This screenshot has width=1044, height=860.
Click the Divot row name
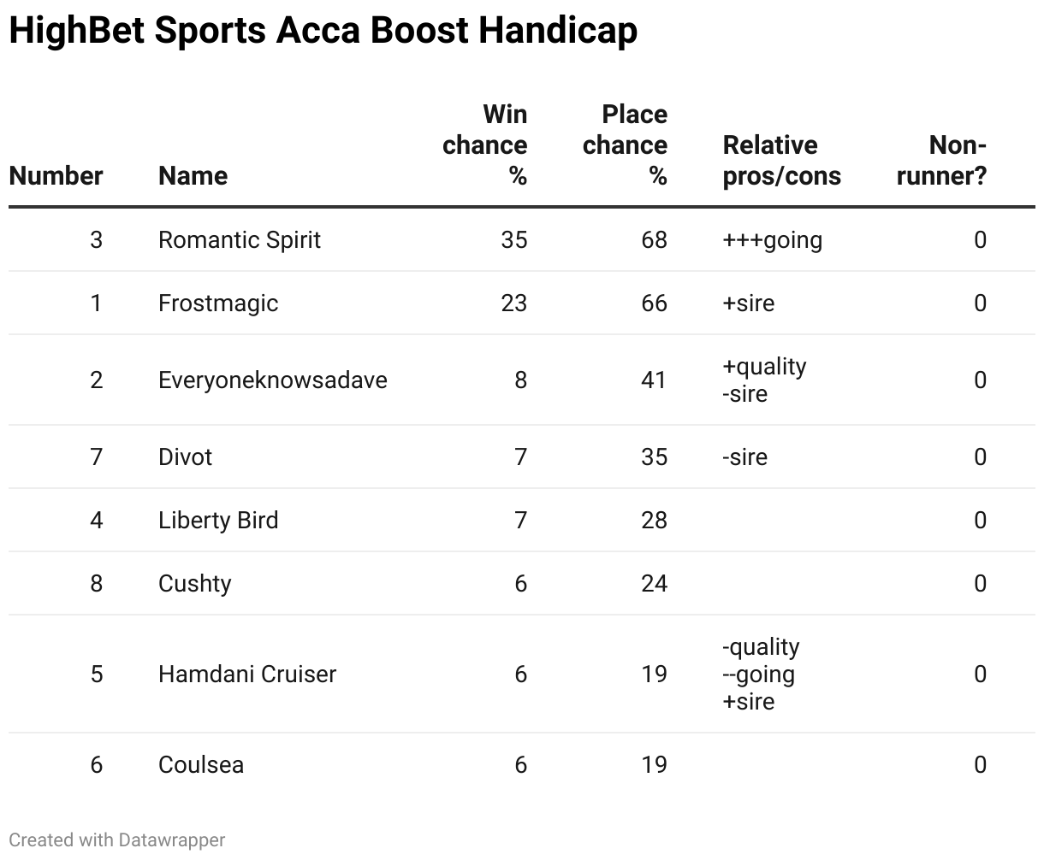point(185,457)
